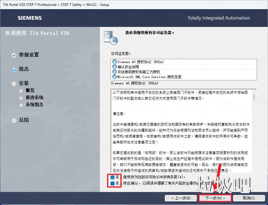
Task: Click the checkmark icon beside 常规设置
Action: pos(14,55)
